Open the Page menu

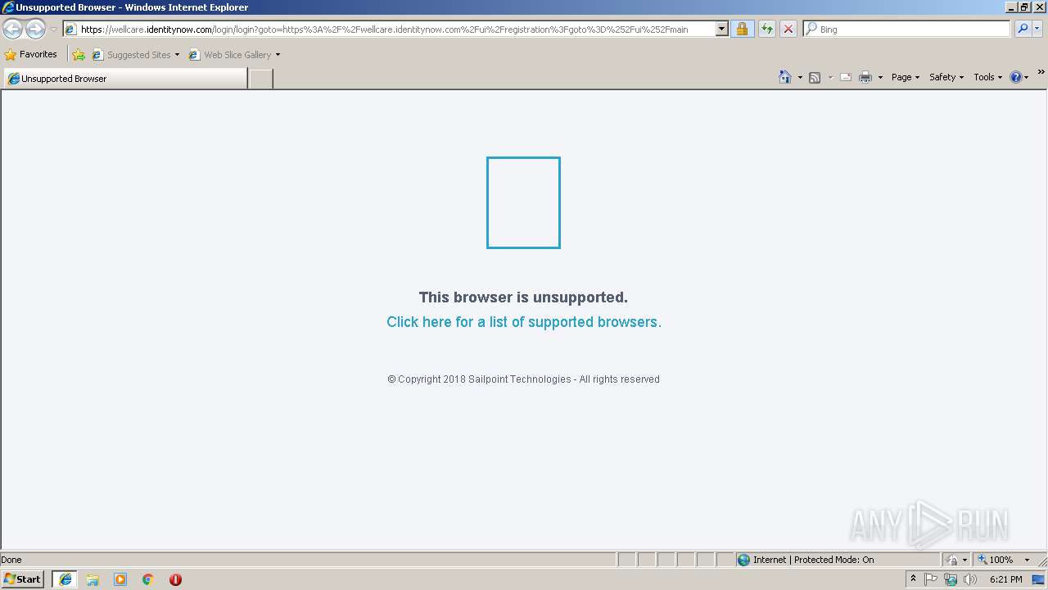click(906, 77)
